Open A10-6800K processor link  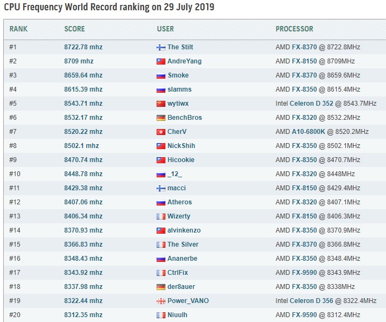pos(308,132)
